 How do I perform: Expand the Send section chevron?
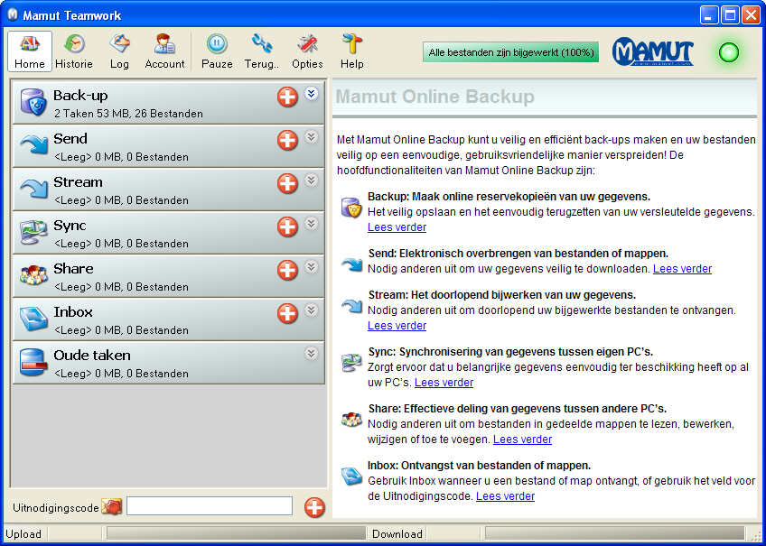[311, 136]
